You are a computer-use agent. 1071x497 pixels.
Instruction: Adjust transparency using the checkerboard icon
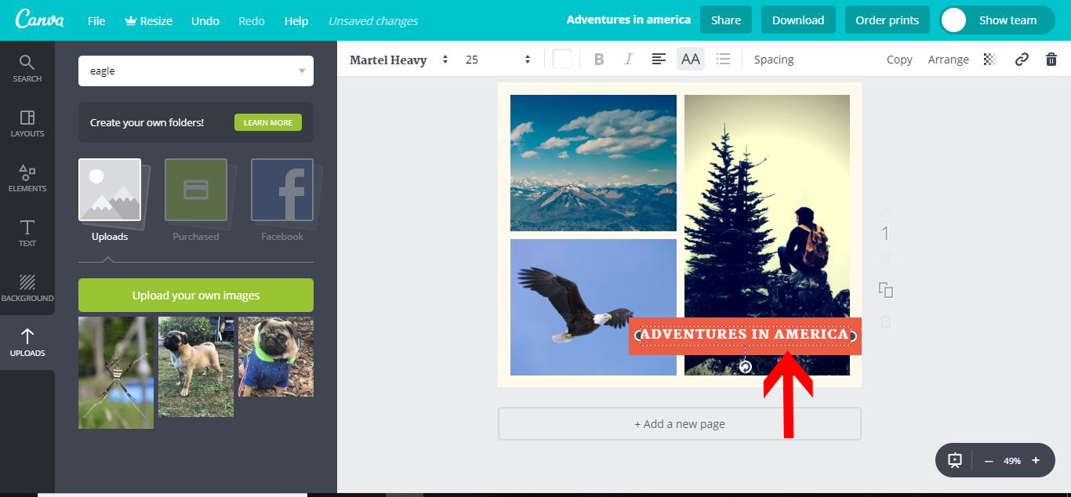989,59
